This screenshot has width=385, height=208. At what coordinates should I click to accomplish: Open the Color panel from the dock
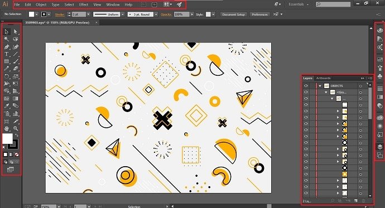coord(380,31)
